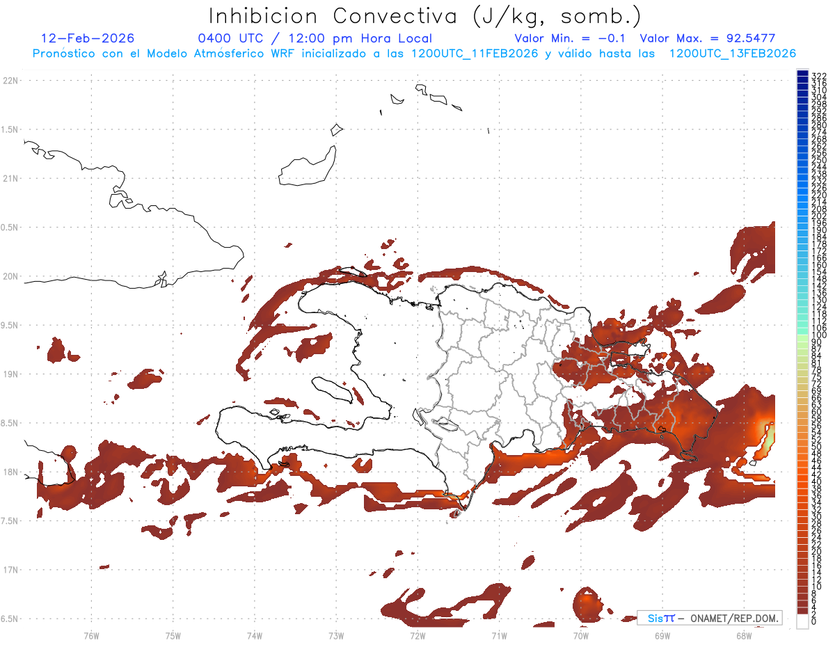
Task: Click the date '12-Feb-2026'
Action: [88, 38]
